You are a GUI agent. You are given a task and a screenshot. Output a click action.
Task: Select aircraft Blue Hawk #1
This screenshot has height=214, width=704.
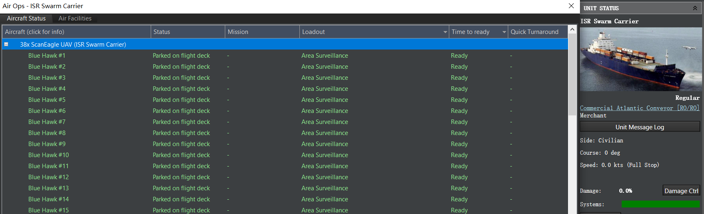pyautogui.click(x=47, y=56)
